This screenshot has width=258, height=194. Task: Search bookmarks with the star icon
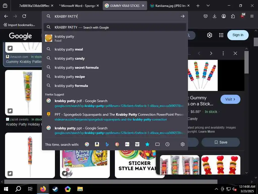147,144
